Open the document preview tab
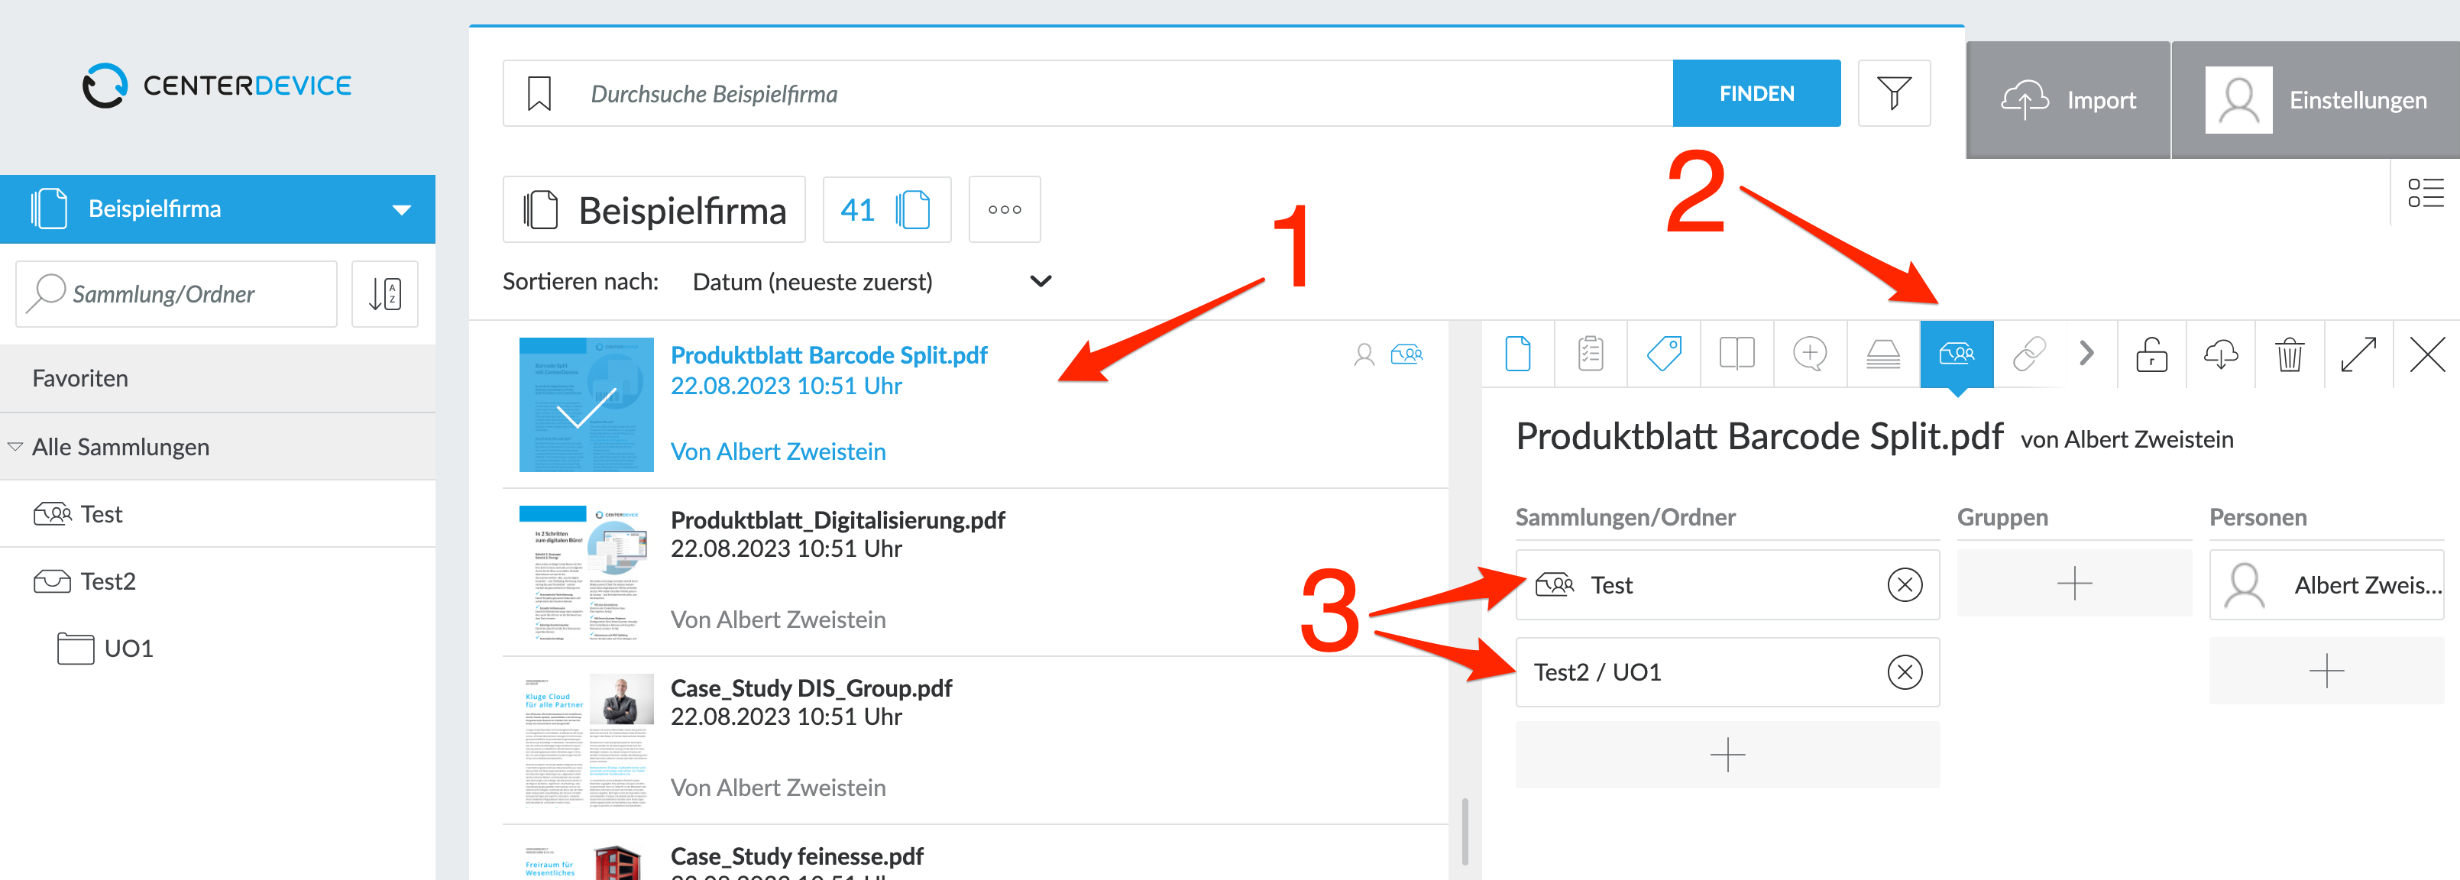Screen dimensions: 2460x880 pyautogui.click(x=1519, y=354)
